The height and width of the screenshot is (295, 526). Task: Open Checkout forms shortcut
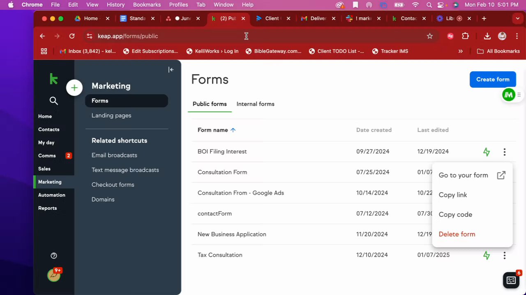[113, 185]
